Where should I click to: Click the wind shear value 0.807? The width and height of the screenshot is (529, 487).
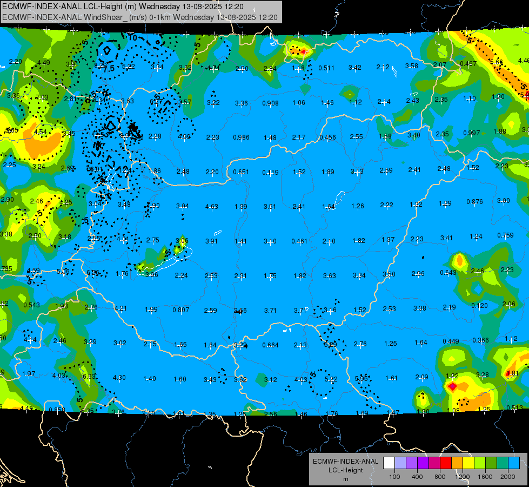pyautogui.click(x=181, y=310)
